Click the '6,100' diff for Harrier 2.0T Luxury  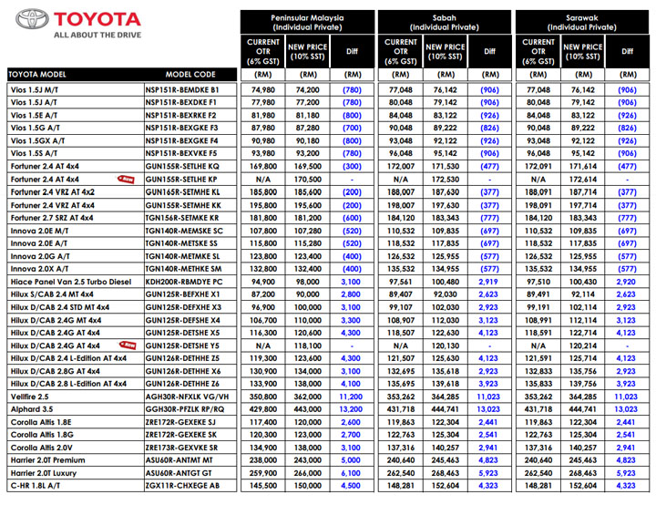(x=351, y=473)
